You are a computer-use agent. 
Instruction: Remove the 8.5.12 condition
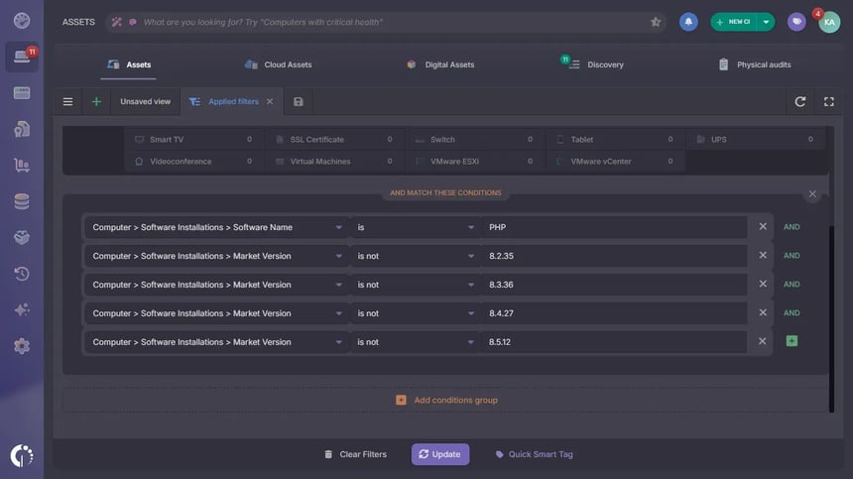762,341
